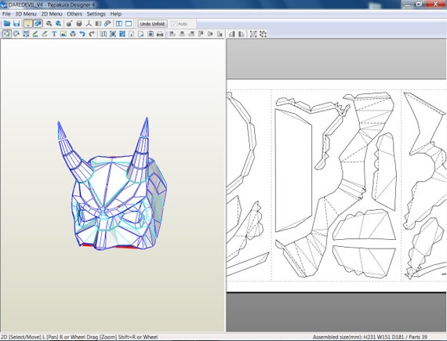The image size is (447, 341).
Task: Open the Others menu
Action: click(x=74, y=13)
